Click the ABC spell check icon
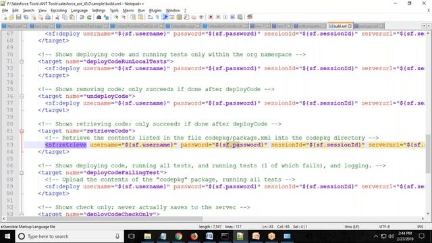 pyautogui.click(x=250, y=17)
